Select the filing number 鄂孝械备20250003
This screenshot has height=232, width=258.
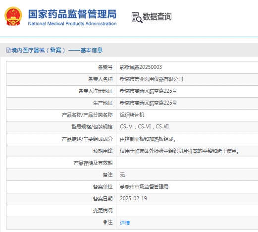(x=141, y=67)
